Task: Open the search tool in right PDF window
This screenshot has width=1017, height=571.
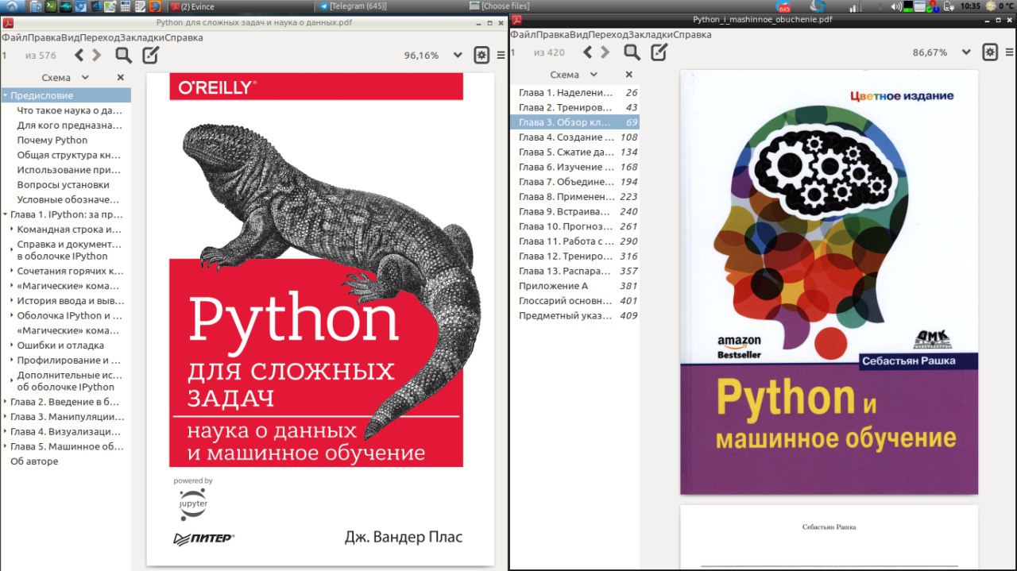Action: (632, 52)
